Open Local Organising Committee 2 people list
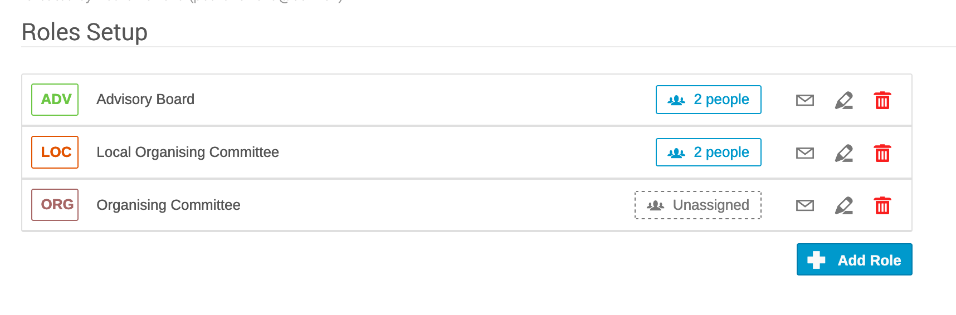Screen dimensions: 956x315 [x=709, y=152]
